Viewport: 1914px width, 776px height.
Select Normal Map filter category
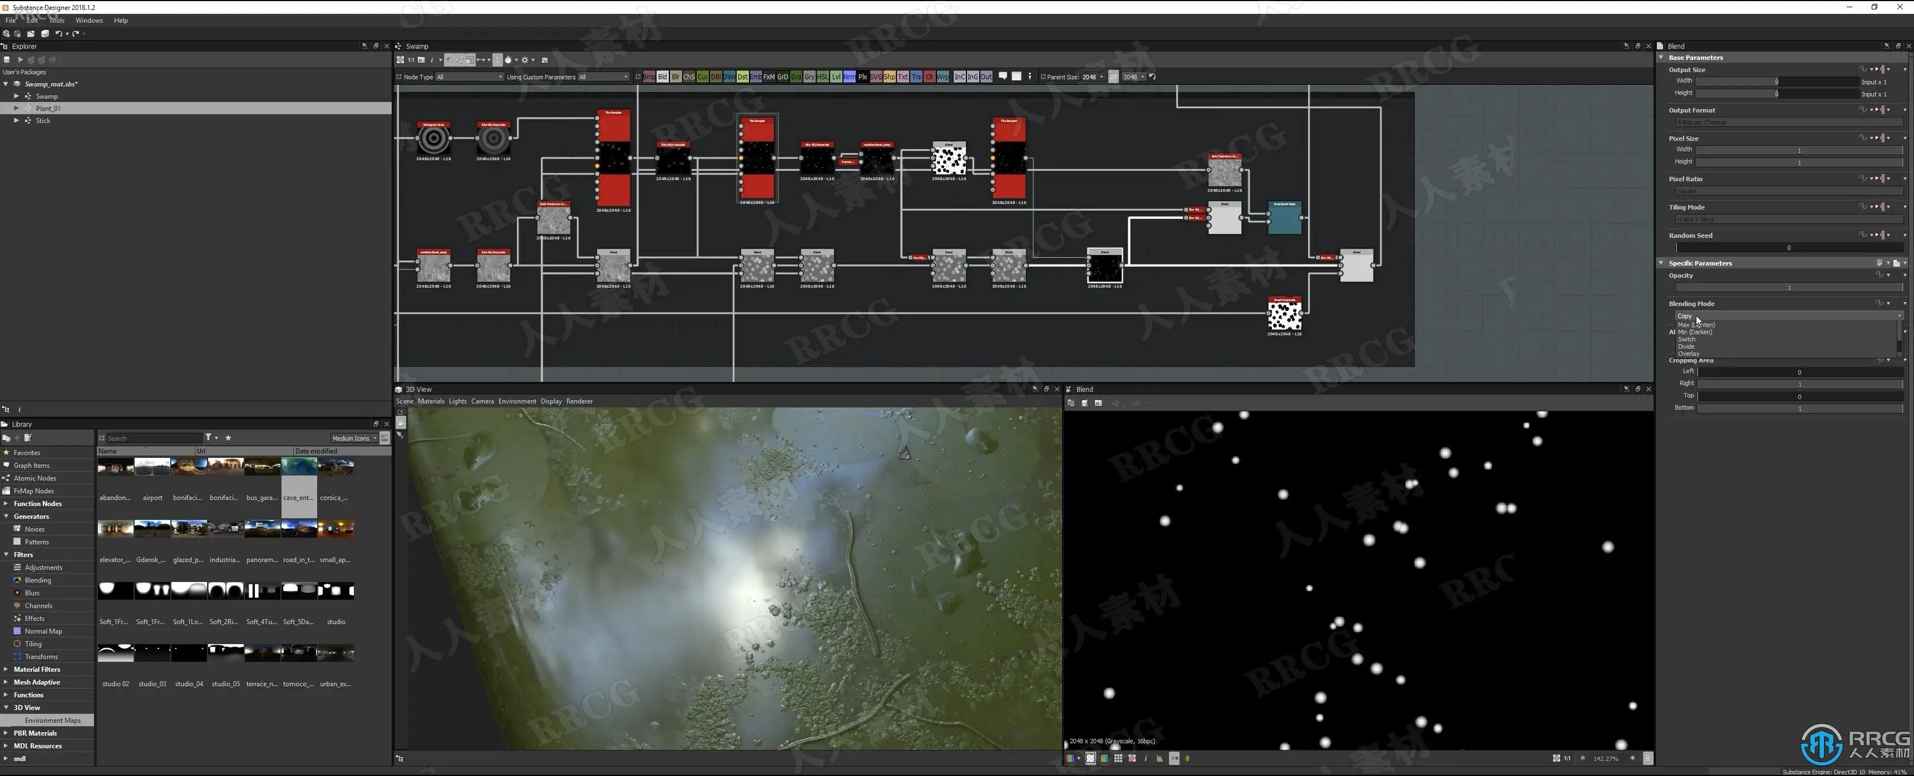point(43,631)
